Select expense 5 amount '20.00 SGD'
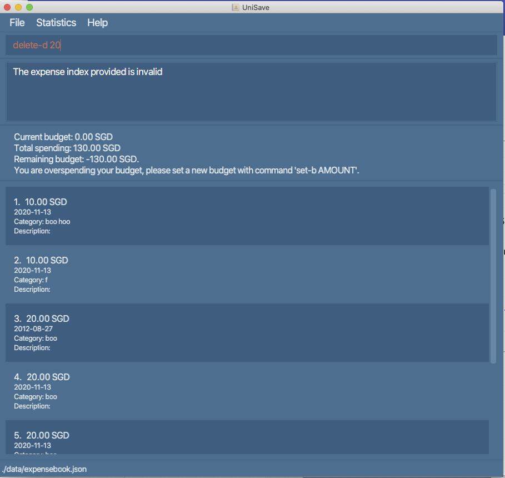This screenshot has height=478, width=505. coord(48,435)
